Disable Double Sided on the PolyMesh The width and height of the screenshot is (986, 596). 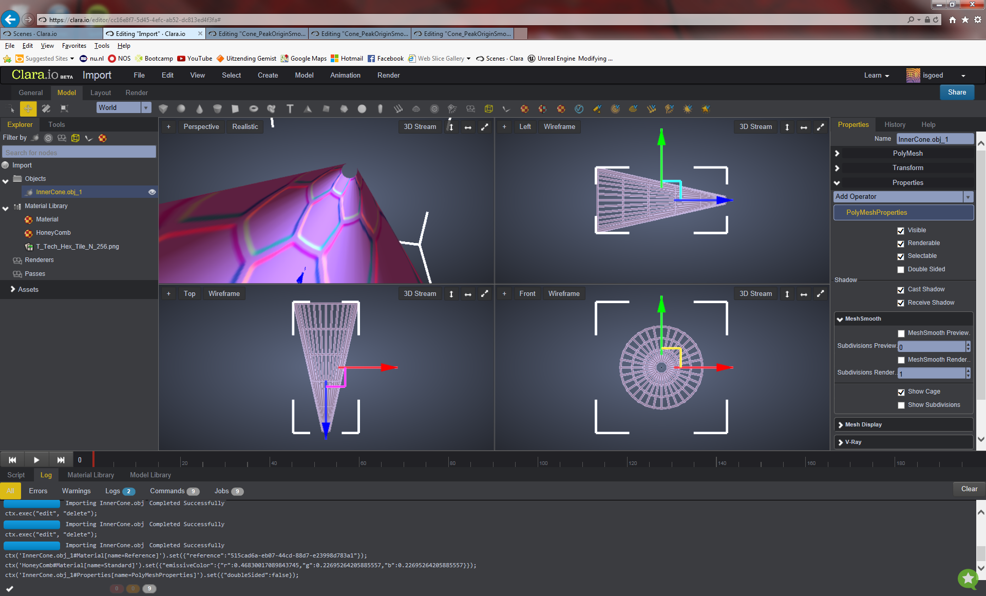pos(901,269)
